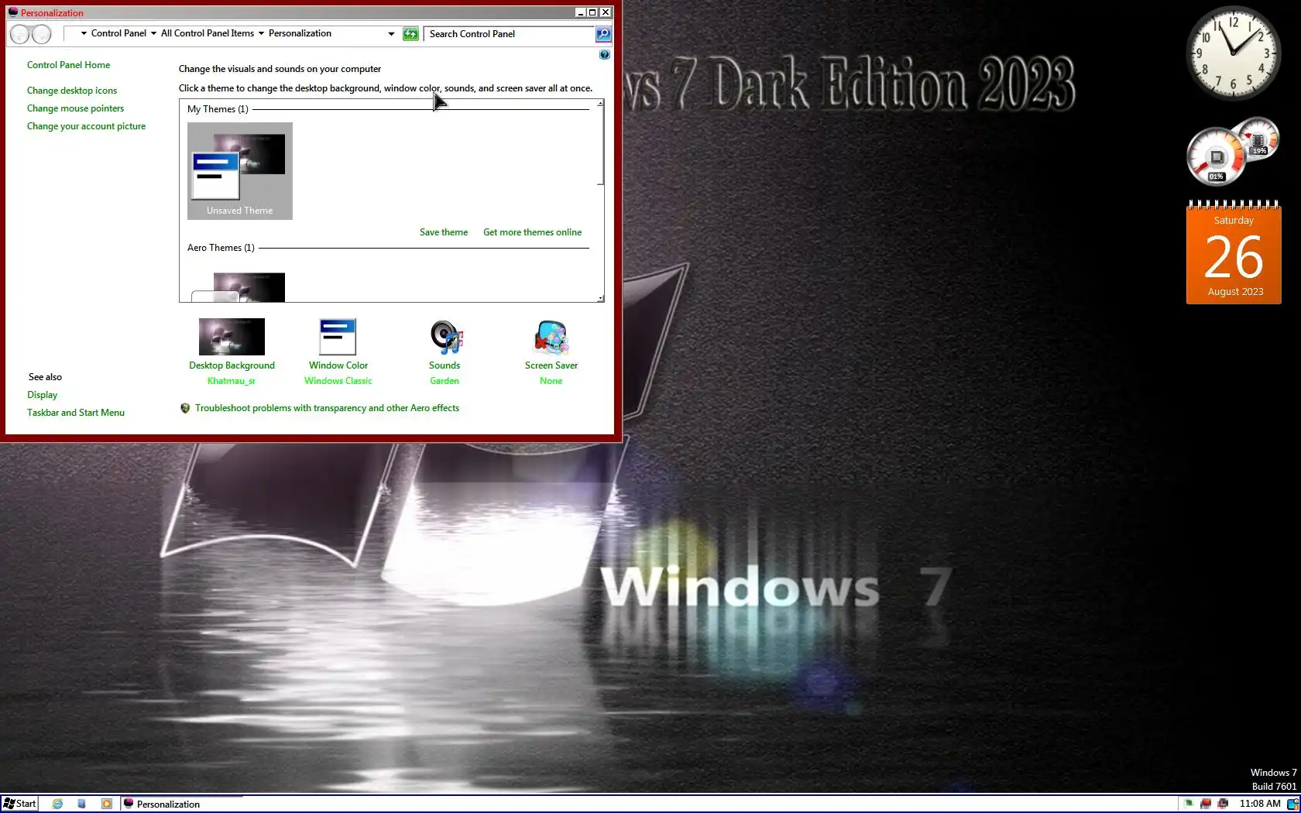The width and height of the screenshot is (1301, 813).
Task: Open Desktop Background picture settings icon
Action: click(232, 337)
